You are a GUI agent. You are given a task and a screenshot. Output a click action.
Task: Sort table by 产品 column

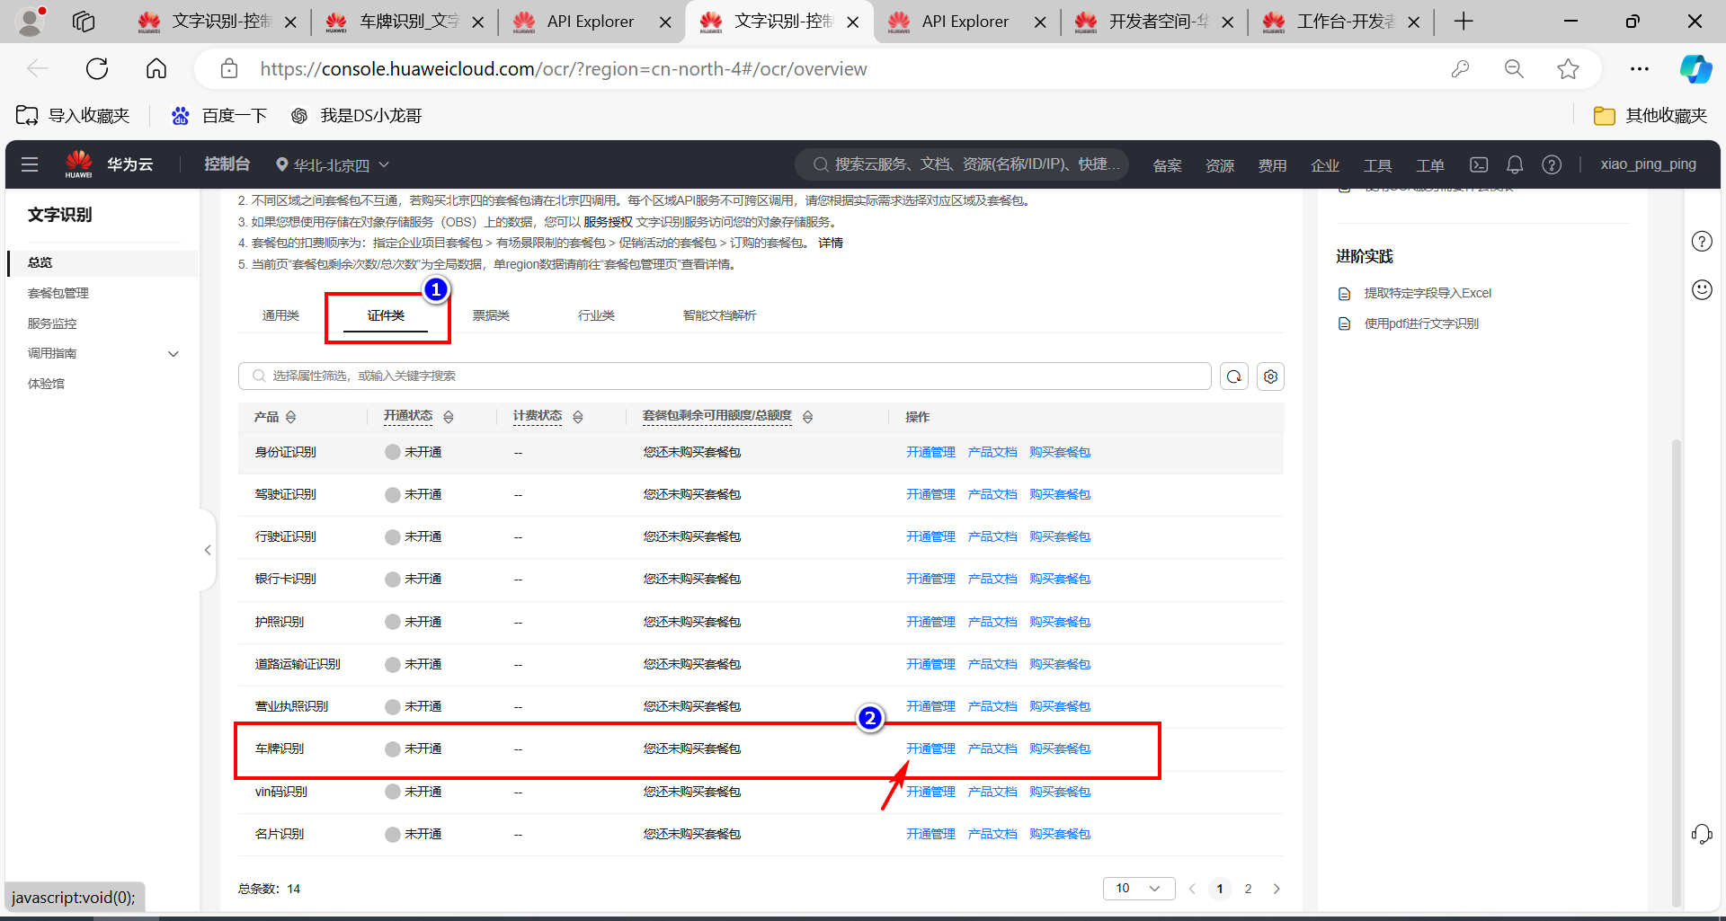[290, 417]
